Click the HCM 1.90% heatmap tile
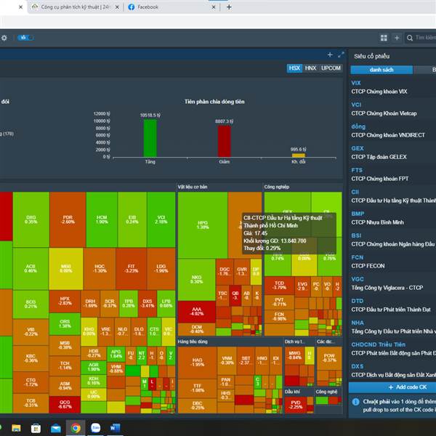The image size is (436, 436). tap(102, 219)
